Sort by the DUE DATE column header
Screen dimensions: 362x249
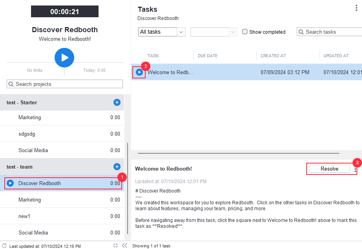click(208, 56)
